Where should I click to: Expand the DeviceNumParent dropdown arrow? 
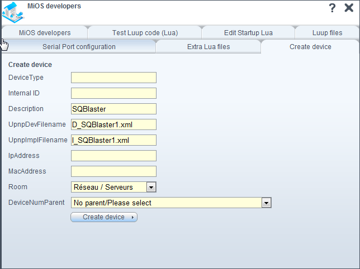(x=266, y=203)
